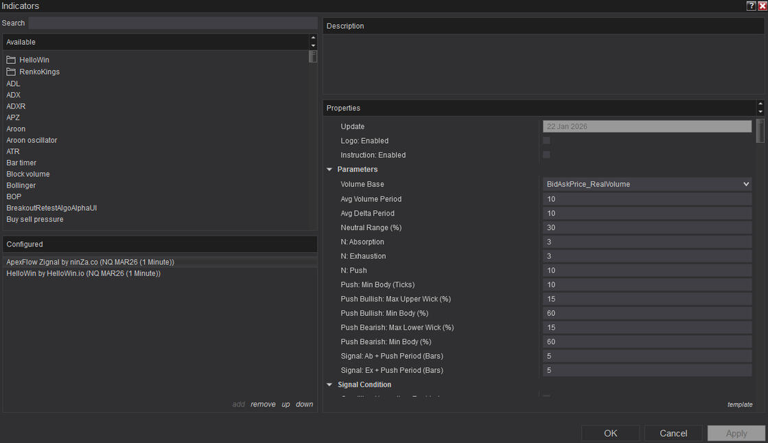
Task: Collapse the Signal Condition section
Action: click(x=330, y=385)
